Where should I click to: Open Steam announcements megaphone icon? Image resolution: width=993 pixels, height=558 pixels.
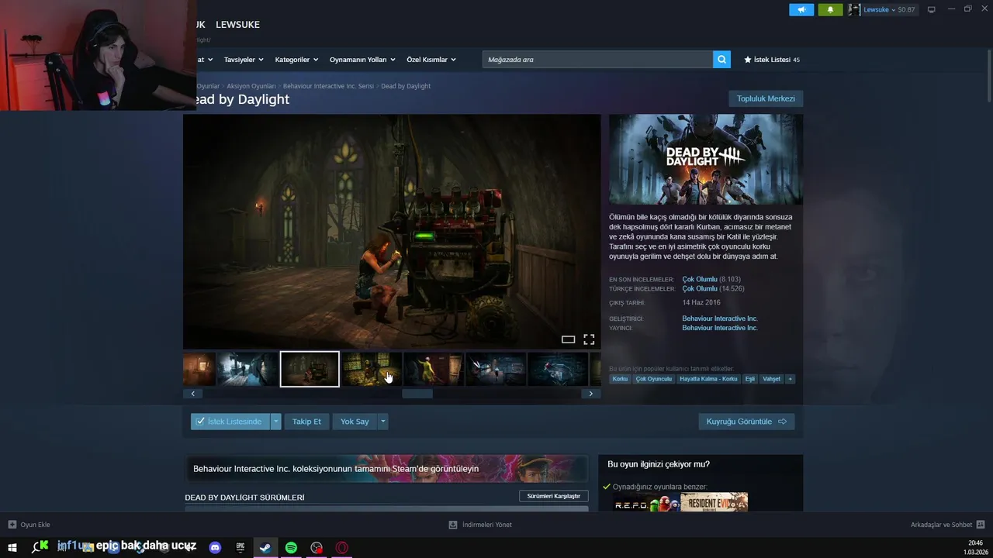(801, 9)
